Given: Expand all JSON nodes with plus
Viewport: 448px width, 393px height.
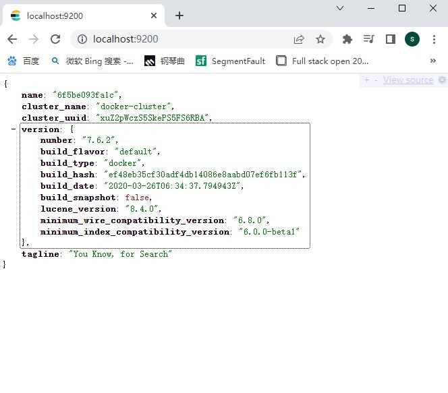Looking at the screenshot, I should point(366,80).
